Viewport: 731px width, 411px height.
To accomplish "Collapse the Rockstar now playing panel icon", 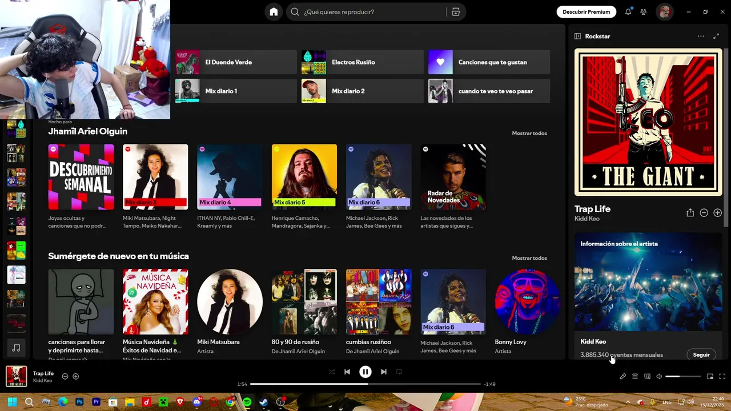I will 577,36.
